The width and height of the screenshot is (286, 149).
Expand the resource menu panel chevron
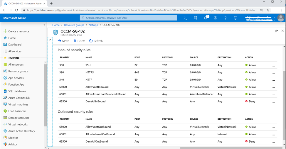click(50, 40)
